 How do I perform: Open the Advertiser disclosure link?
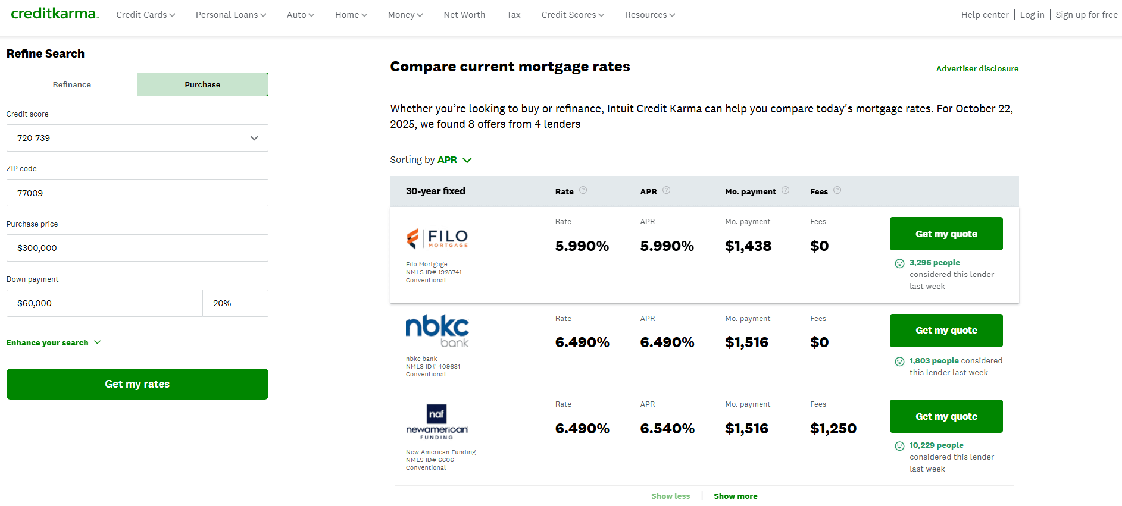point(977,68)
